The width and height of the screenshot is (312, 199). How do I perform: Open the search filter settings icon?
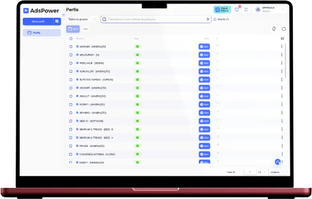208,19
